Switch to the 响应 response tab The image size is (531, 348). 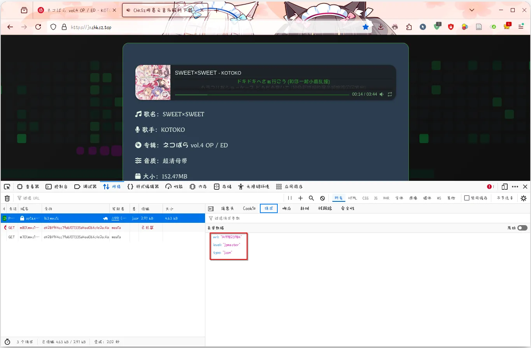(x=286, y=208)
